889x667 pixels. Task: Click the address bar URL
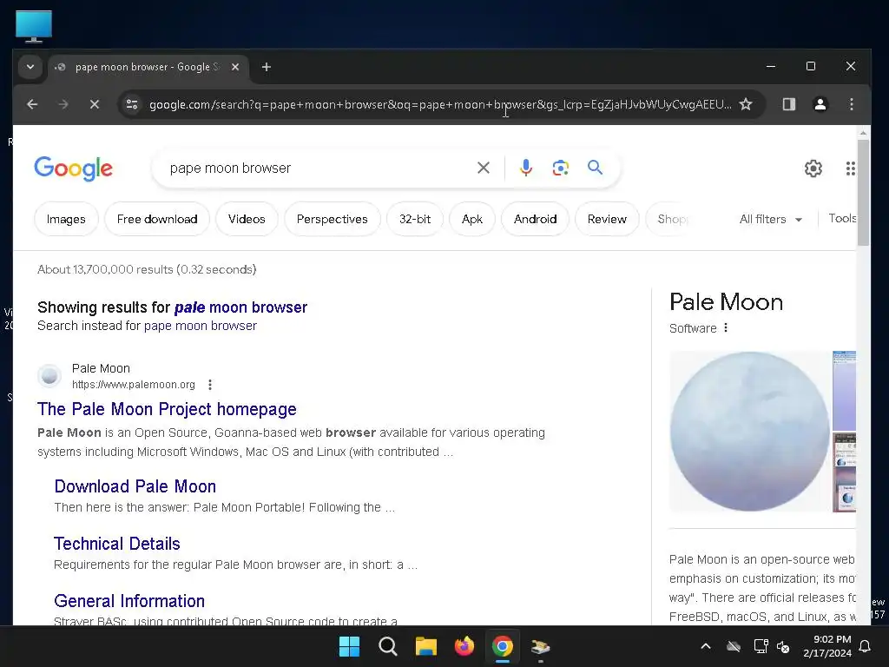pyautogui.click(x=440, y=104)
